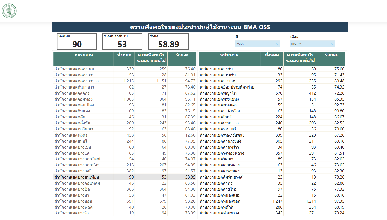Screen dimensions: 387x220
Task: Select row สำนักงานเขตพระนคร
Action: tap(272, 105)
